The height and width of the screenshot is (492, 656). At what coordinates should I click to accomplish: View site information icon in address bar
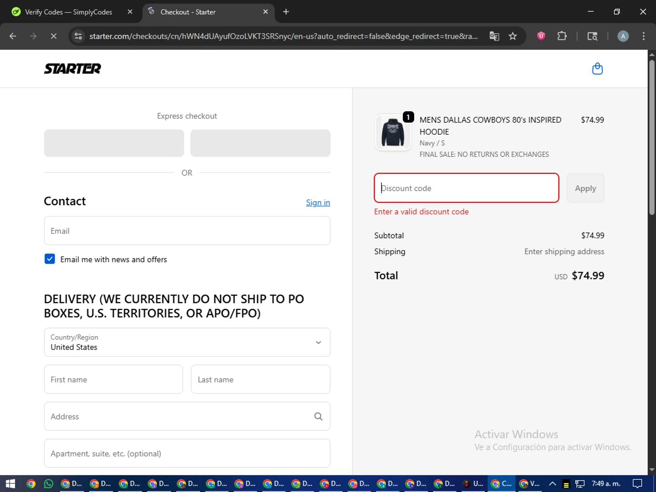(78, 36)
